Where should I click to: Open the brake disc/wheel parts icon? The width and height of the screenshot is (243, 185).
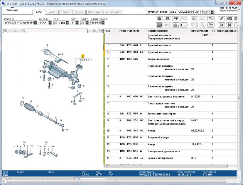pyautogui.click(x=167, y=19)
